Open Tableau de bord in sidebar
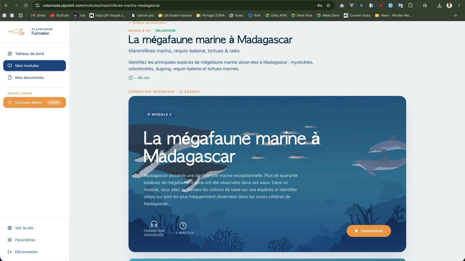This screenshot has height=261, width=465. [34, 54]
